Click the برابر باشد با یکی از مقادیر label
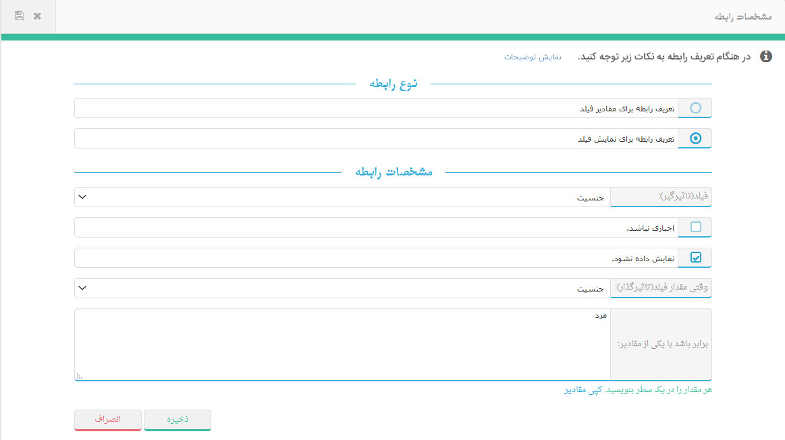The width and height of the screenshot is (785, 440). [x=662, y=344]
